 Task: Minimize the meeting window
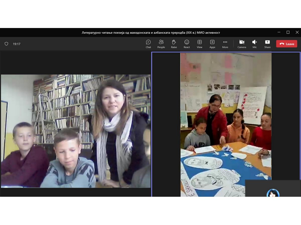pos(279,32)
